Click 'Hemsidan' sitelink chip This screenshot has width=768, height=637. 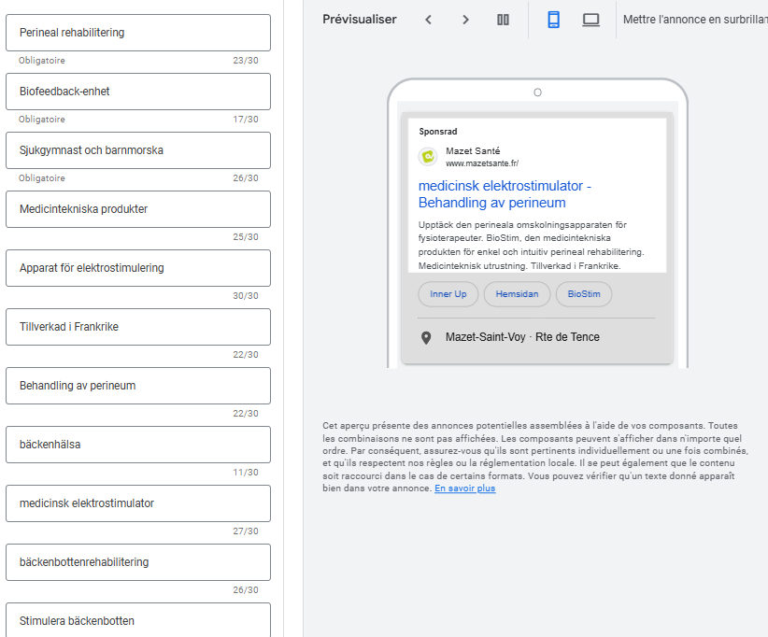[x=517, y=294]
